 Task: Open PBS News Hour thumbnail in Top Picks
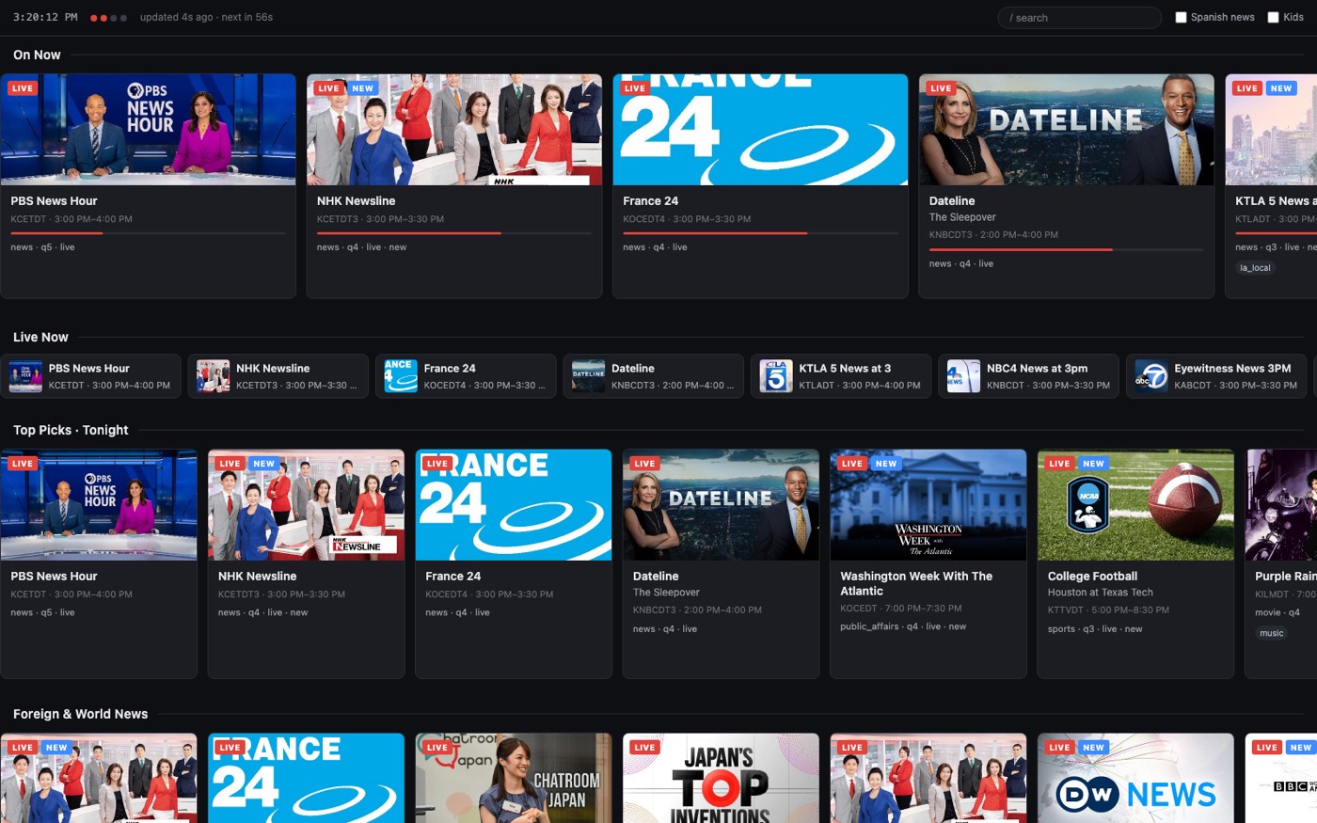point(99,505)
